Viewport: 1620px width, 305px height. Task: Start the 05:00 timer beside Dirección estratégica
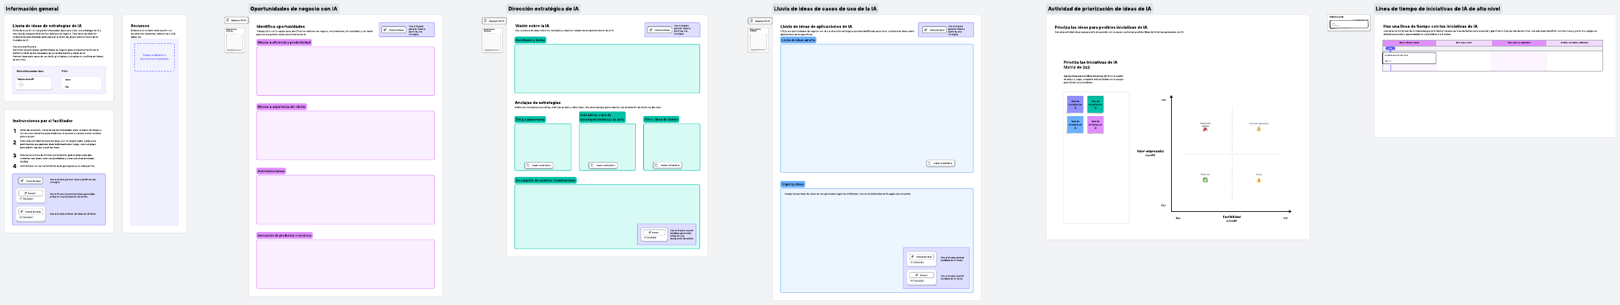[494, 21]
